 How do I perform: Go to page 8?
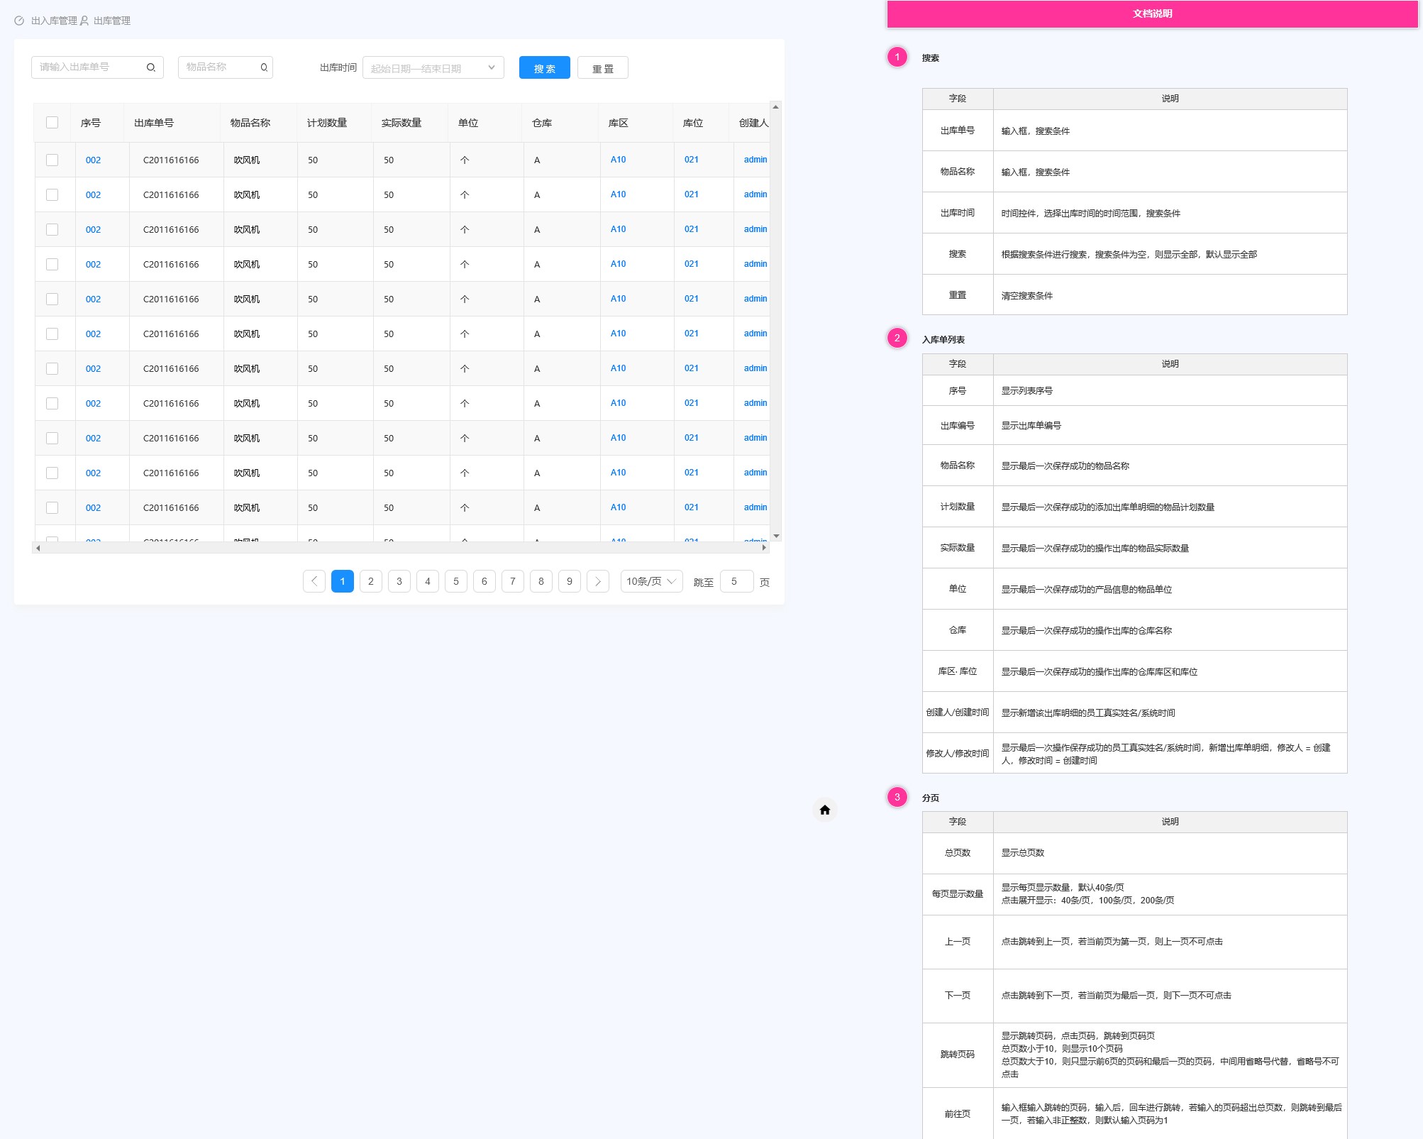point(541,581)
